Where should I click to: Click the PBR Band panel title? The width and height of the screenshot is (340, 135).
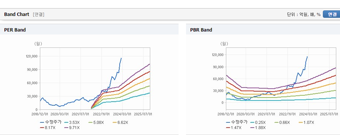[201, 30]
